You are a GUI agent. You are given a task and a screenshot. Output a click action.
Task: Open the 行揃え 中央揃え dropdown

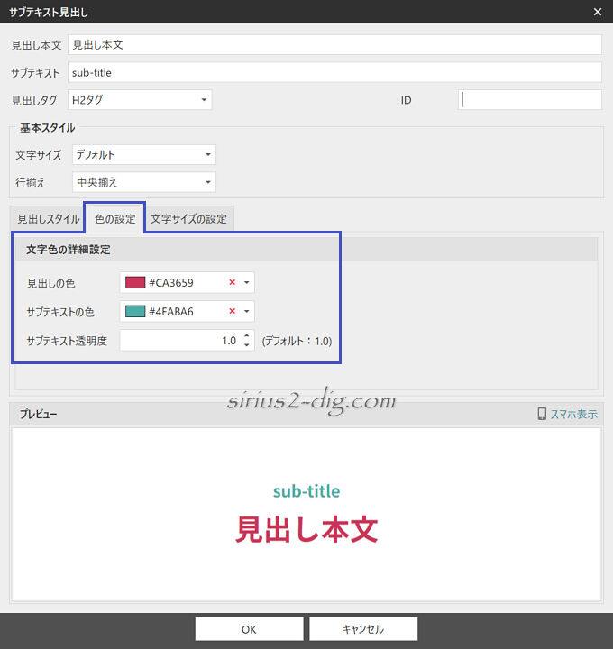[x=208, y=182]
